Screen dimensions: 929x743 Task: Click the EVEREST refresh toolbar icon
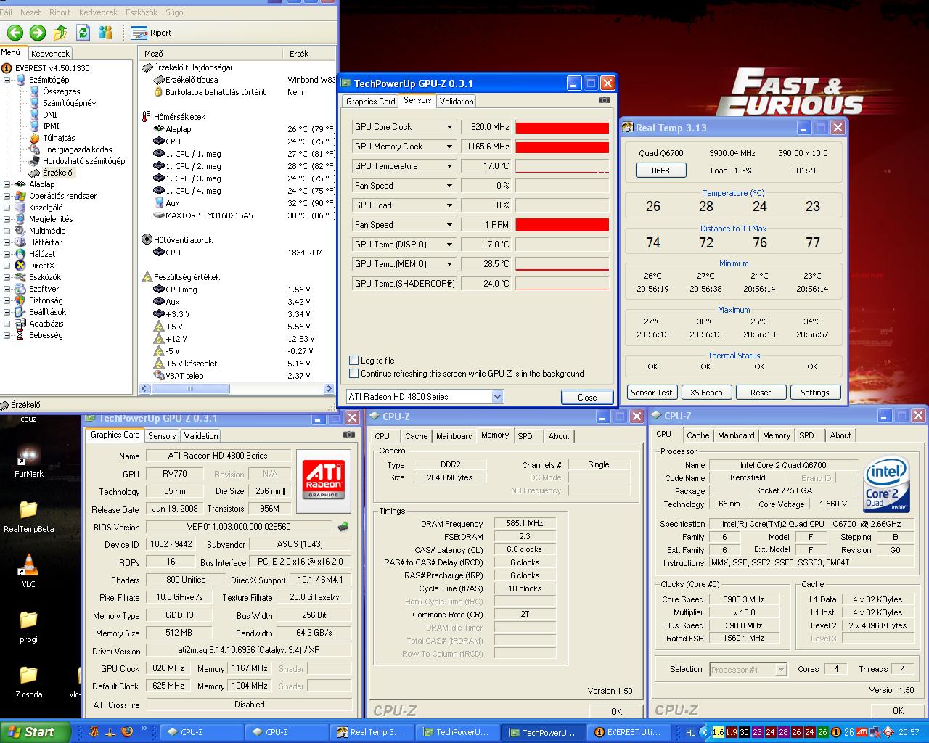coord(83,33)
